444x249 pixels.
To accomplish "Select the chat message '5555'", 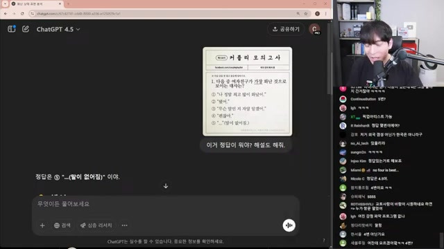I will (x=371, y=196).
